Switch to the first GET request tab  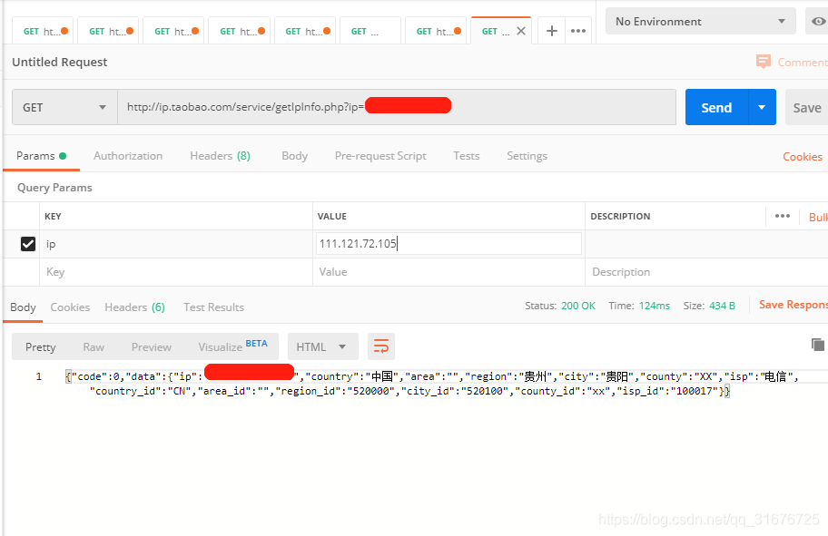pyautogui.click(x=43, y=31)
